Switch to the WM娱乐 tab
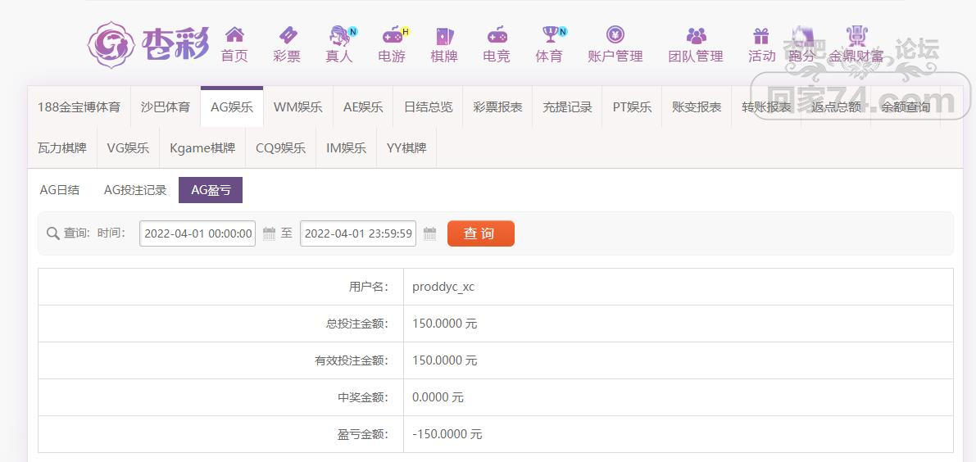Screen dimensions: 976x462 coord(298,107)
